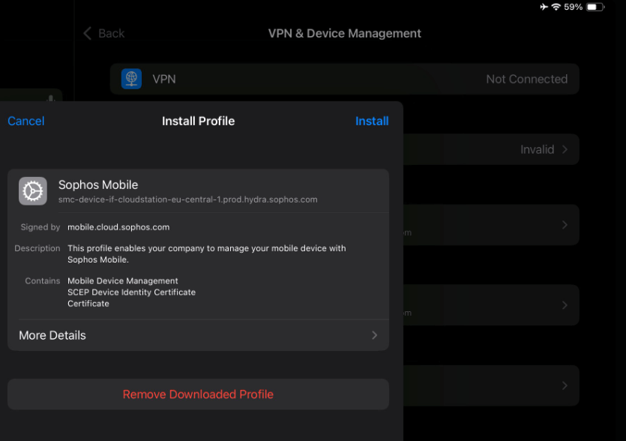
Task: Tap Cancel in the Install Profile dialog
Action: pyautogui.click(x=26, y=121)
